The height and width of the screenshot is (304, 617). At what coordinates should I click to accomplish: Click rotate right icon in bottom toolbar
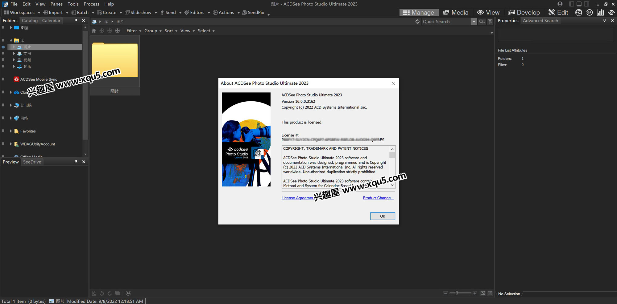110,293
